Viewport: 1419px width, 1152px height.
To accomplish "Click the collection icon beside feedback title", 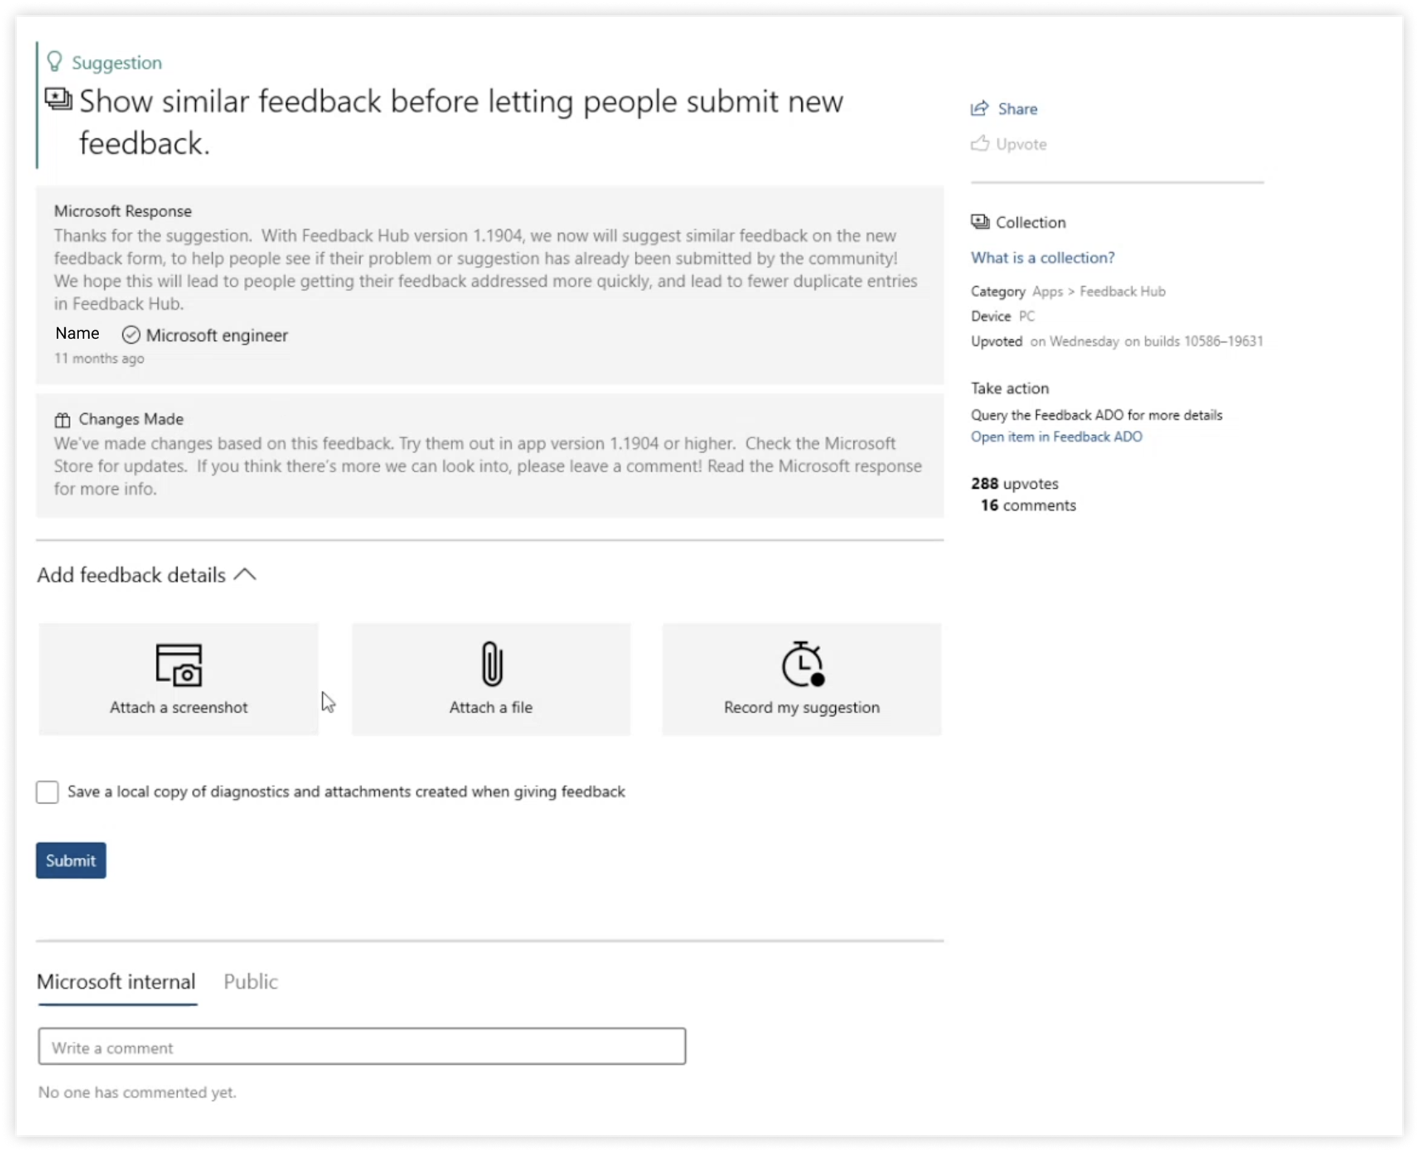I will tap(58, 99).
